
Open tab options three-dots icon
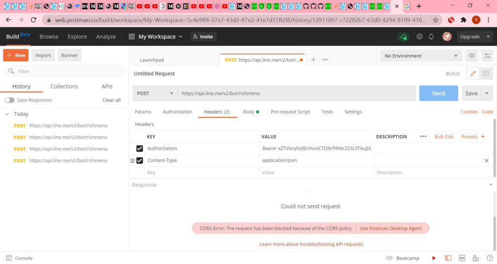(x=325, y=59)
